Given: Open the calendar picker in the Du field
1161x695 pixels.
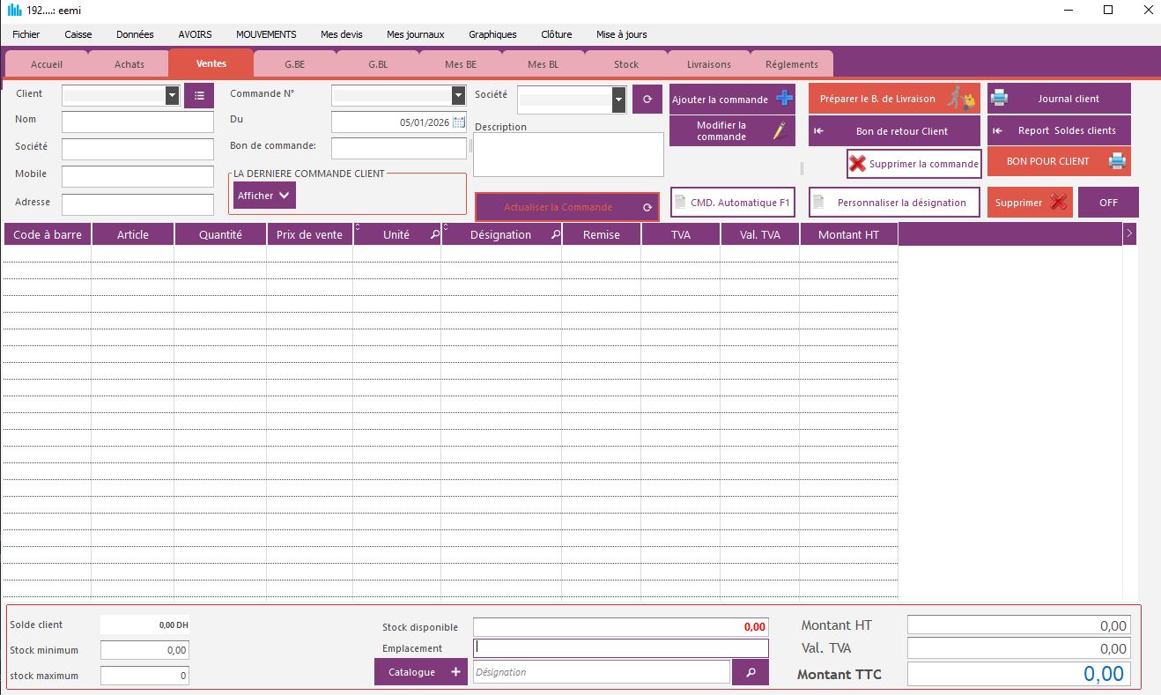Looking at the screenshot, I should [x=459, y=122].
